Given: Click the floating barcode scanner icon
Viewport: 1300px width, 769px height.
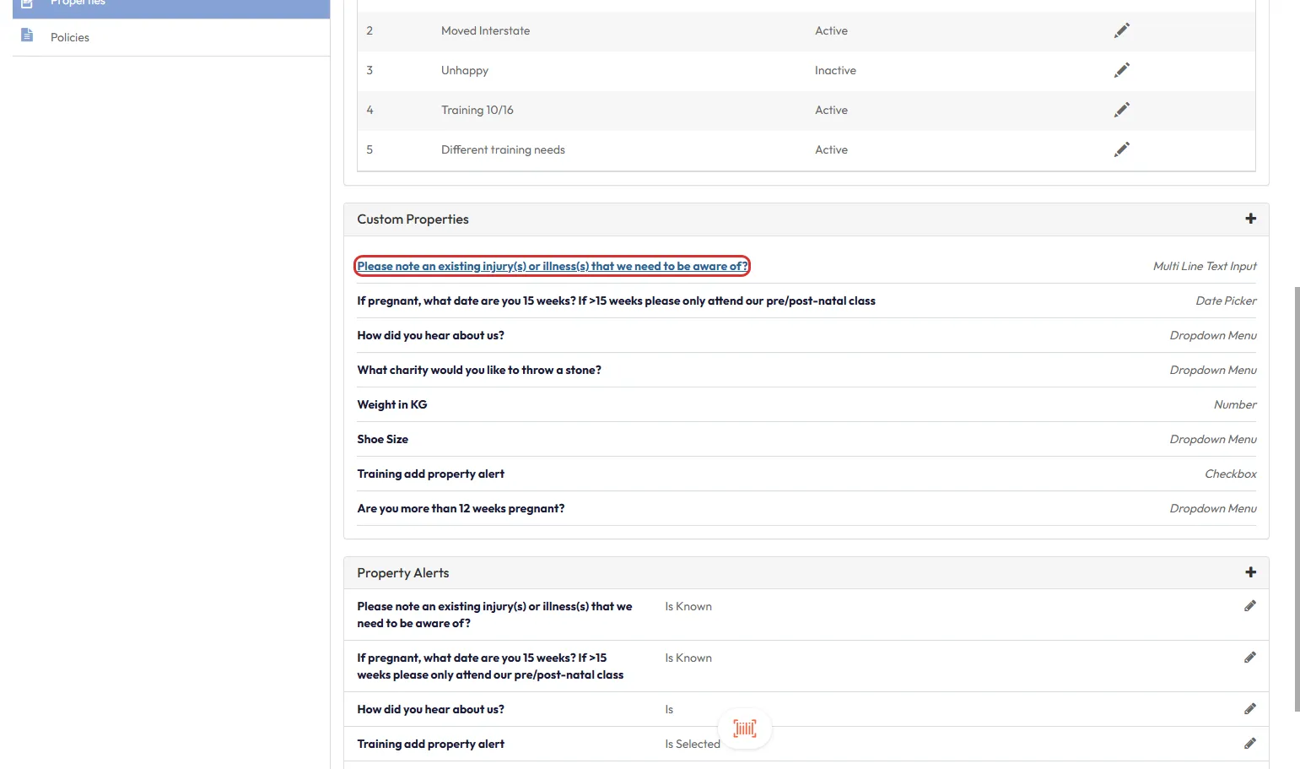Looking at the screenshot, I should pyautogui.click(x=744, y=728).
